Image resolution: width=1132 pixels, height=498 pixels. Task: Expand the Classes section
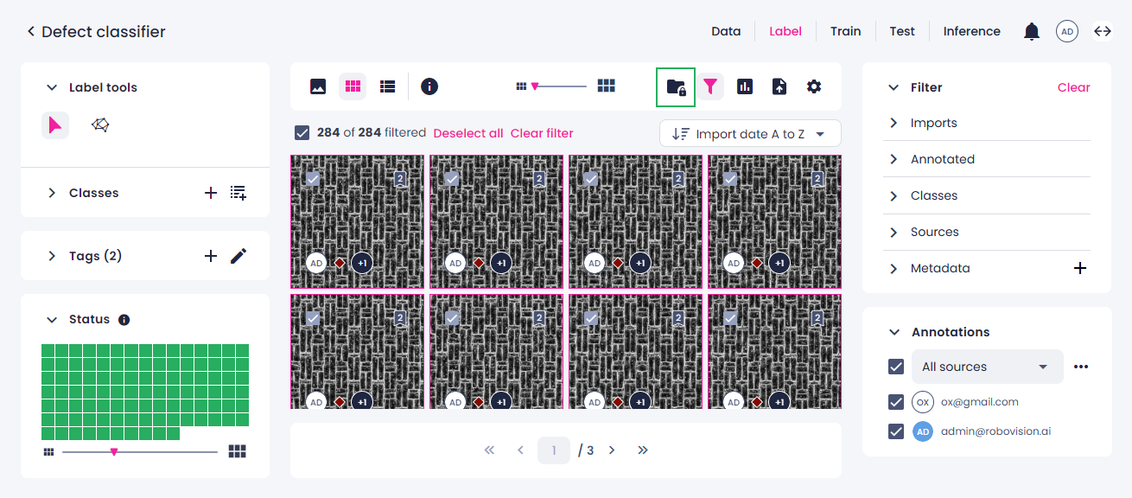coord(52,193)
